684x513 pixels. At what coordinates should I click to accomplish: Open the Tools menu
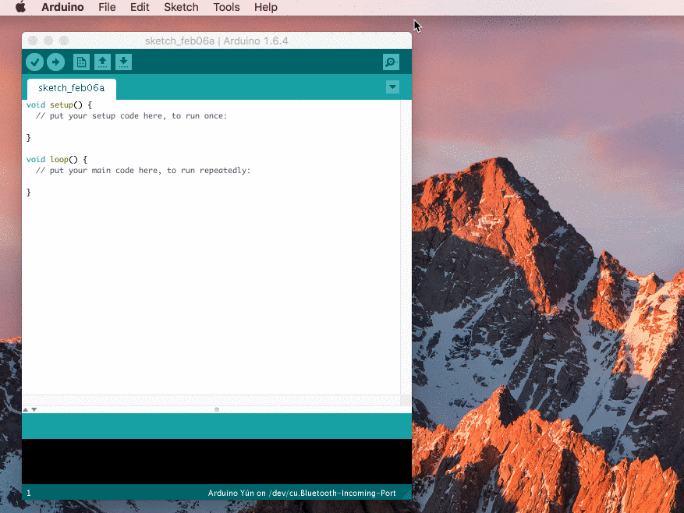[x=226, y=8]
